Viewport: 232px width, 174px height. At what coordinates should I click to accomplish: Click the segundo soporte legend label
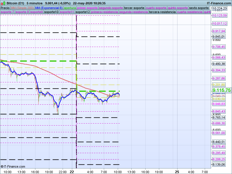[x=111, y=8]
